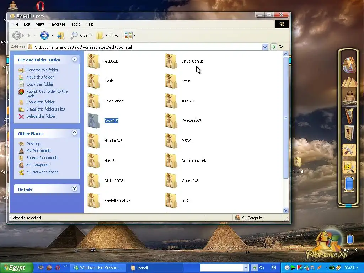Click the Forward arrow toolbar button
Screen dimensions: 364x273
(44, 36)
